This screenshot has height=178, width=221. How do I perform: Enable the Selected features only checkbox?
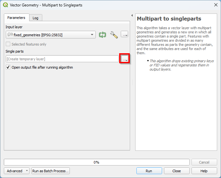tap(8, 44)
